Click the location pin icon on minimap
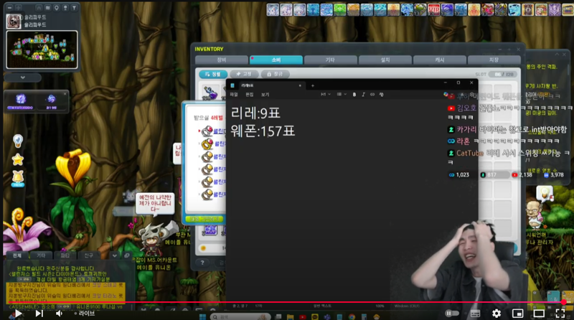Screen dimensions: 574x320 (x=57, y=8)
